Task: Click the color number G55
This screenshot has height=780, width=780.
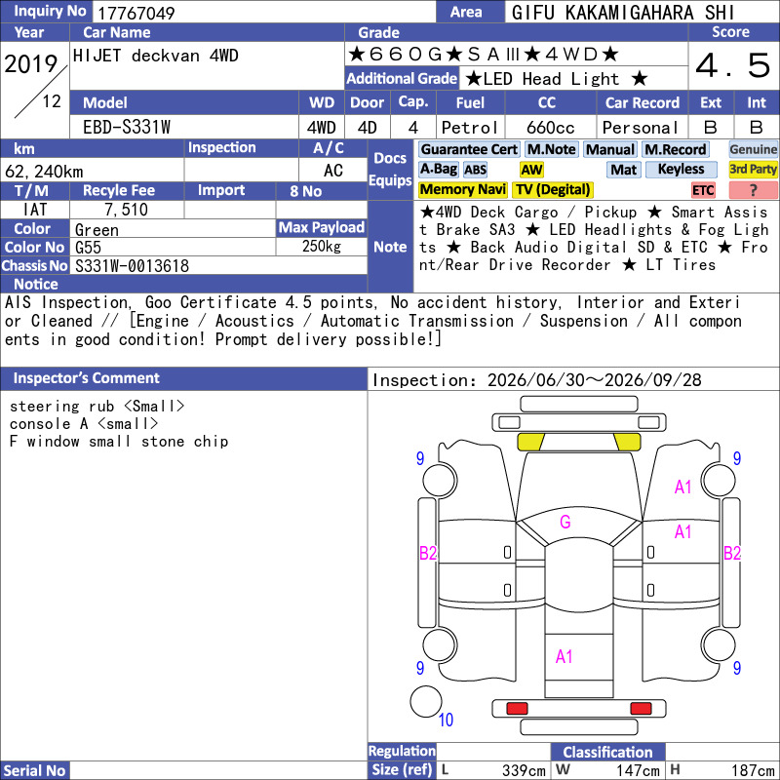Action: click(x=88, y=248)
